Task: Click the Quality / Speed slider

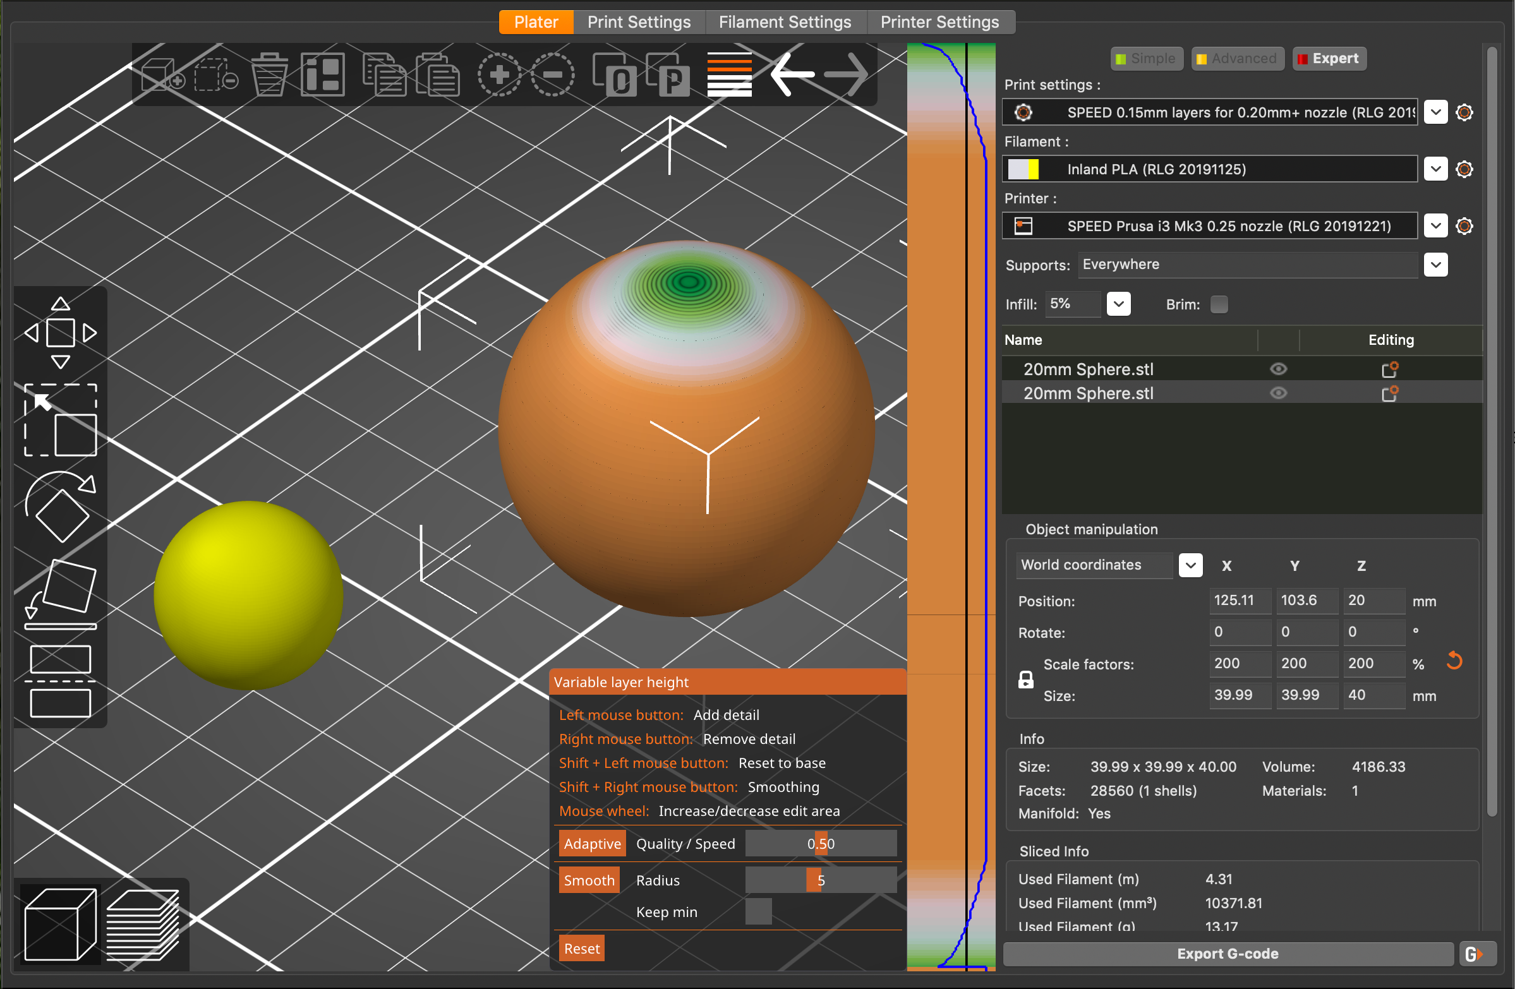Action: tap(821, 844)
